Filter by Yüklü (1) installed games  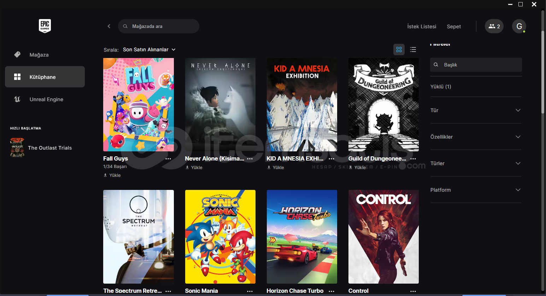[441, 87]
